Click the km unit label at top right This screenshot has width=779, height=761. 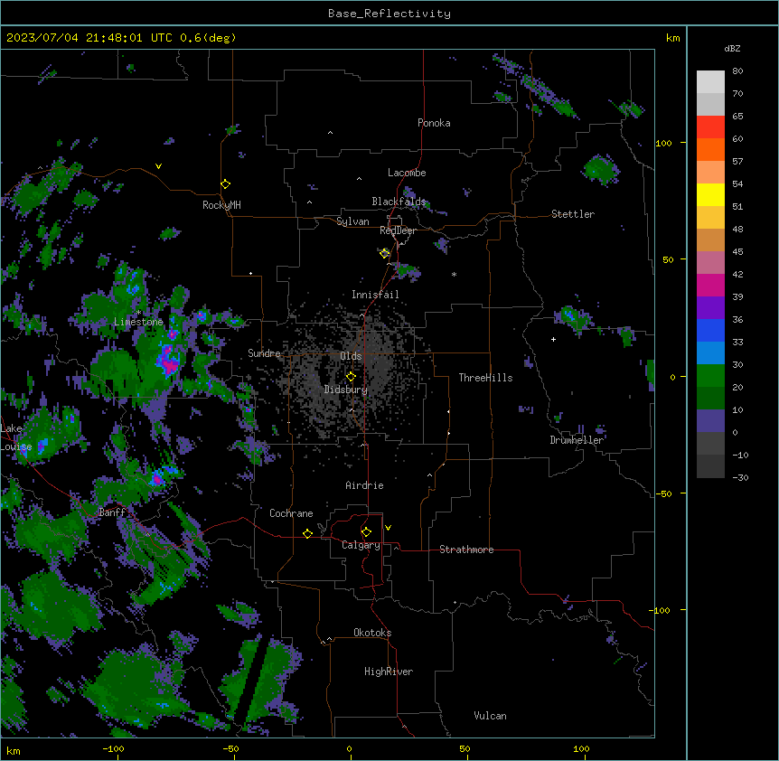tap(672, 38)
